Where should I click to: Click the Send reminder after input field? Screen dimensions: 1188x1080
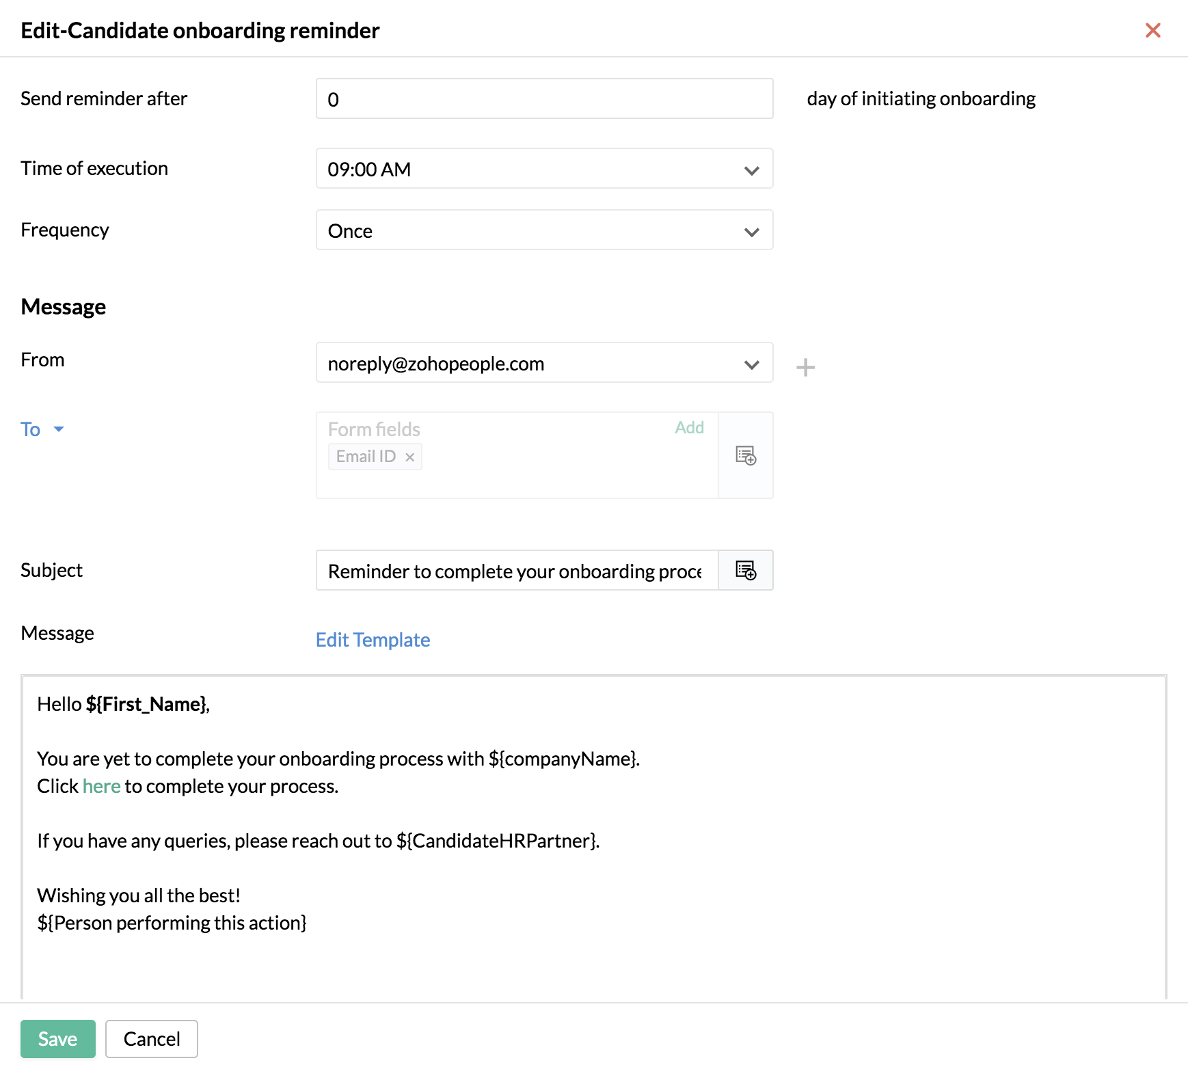544,98
